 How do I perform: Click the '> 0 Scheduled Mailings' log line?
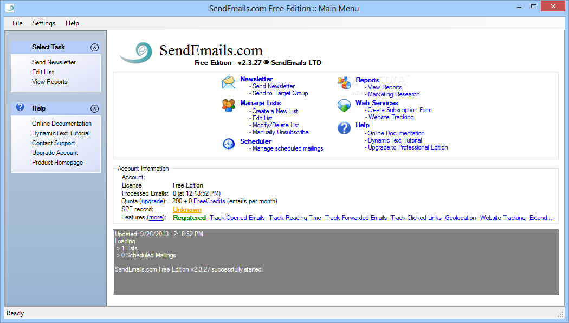tap(146, 255)
